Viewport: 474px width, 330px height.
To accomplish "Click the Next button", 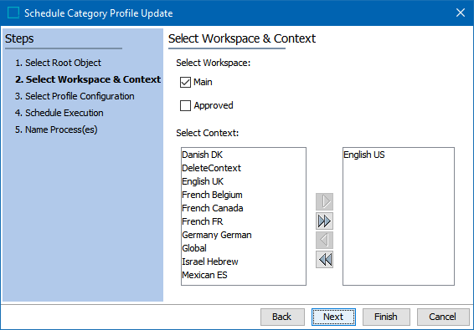I will tap(333, 317).
